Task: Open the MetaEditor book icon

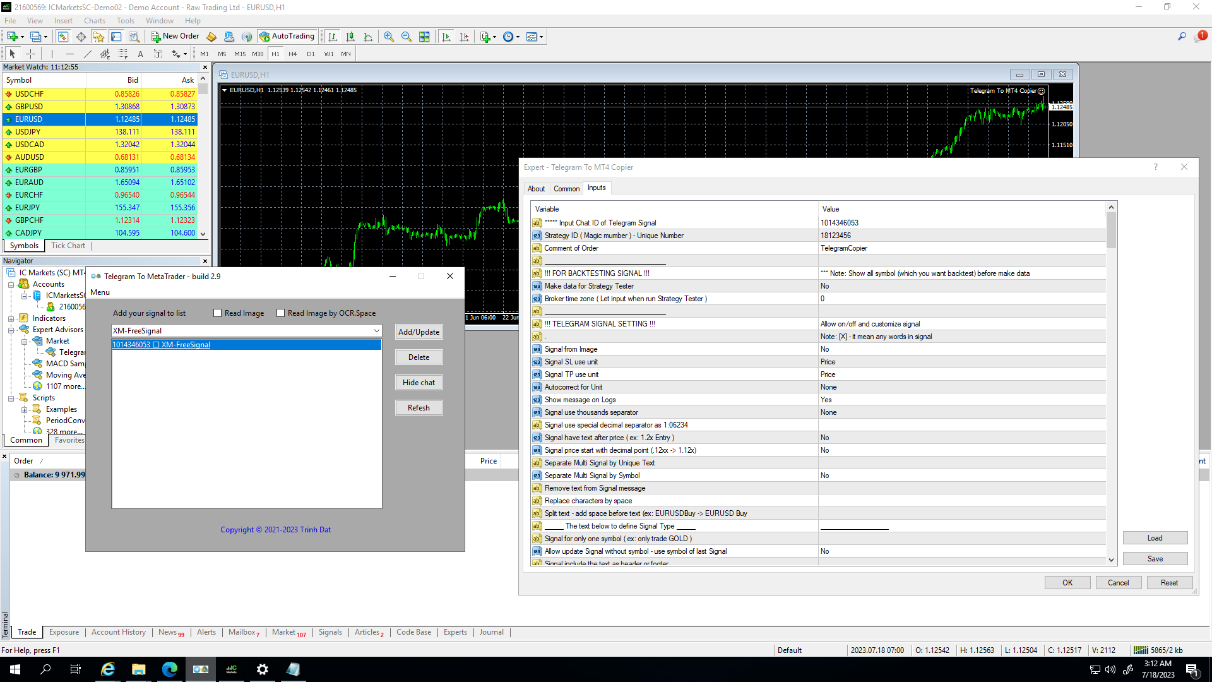Action: click(x=211, y=37)
